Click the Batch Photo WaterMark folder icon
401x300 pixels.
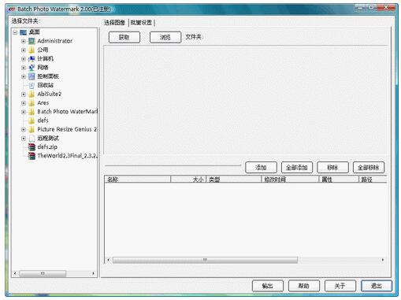pos(32,112)
